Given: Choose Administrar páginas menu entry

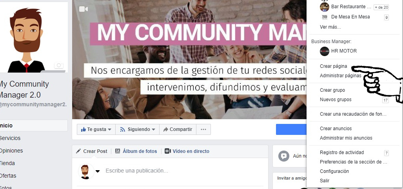Looking at the screenshot, I should pos(340,76).
